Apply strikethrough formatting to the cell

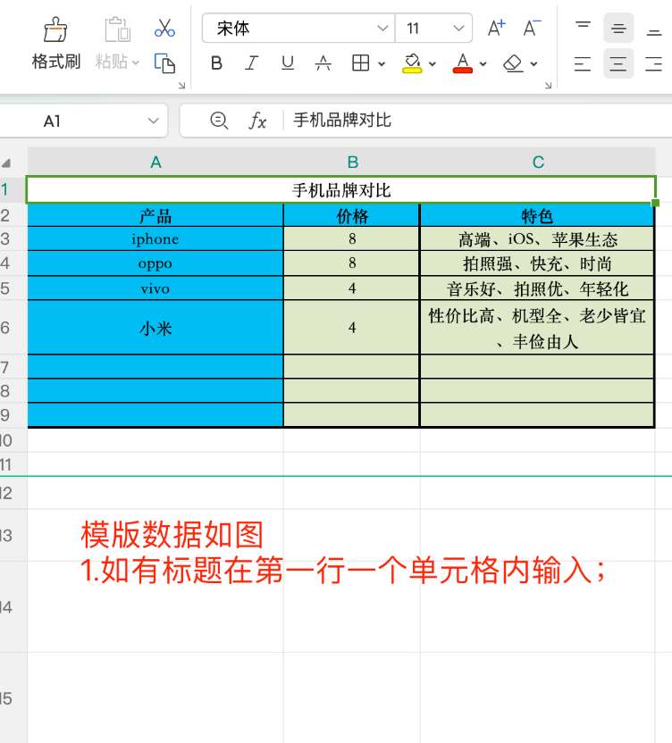[x=323, y=63]
